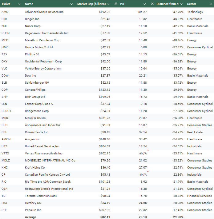
Task: Select the Name column header
Action: (29, 4)
